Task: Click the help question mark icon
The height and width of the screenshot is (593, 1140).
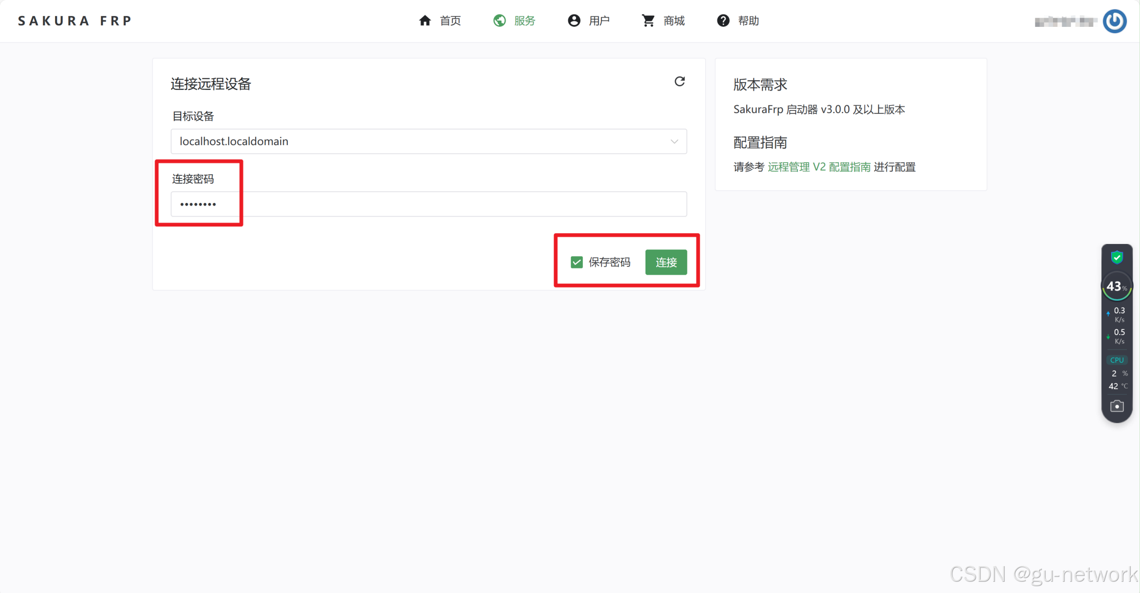Action: 723,21
